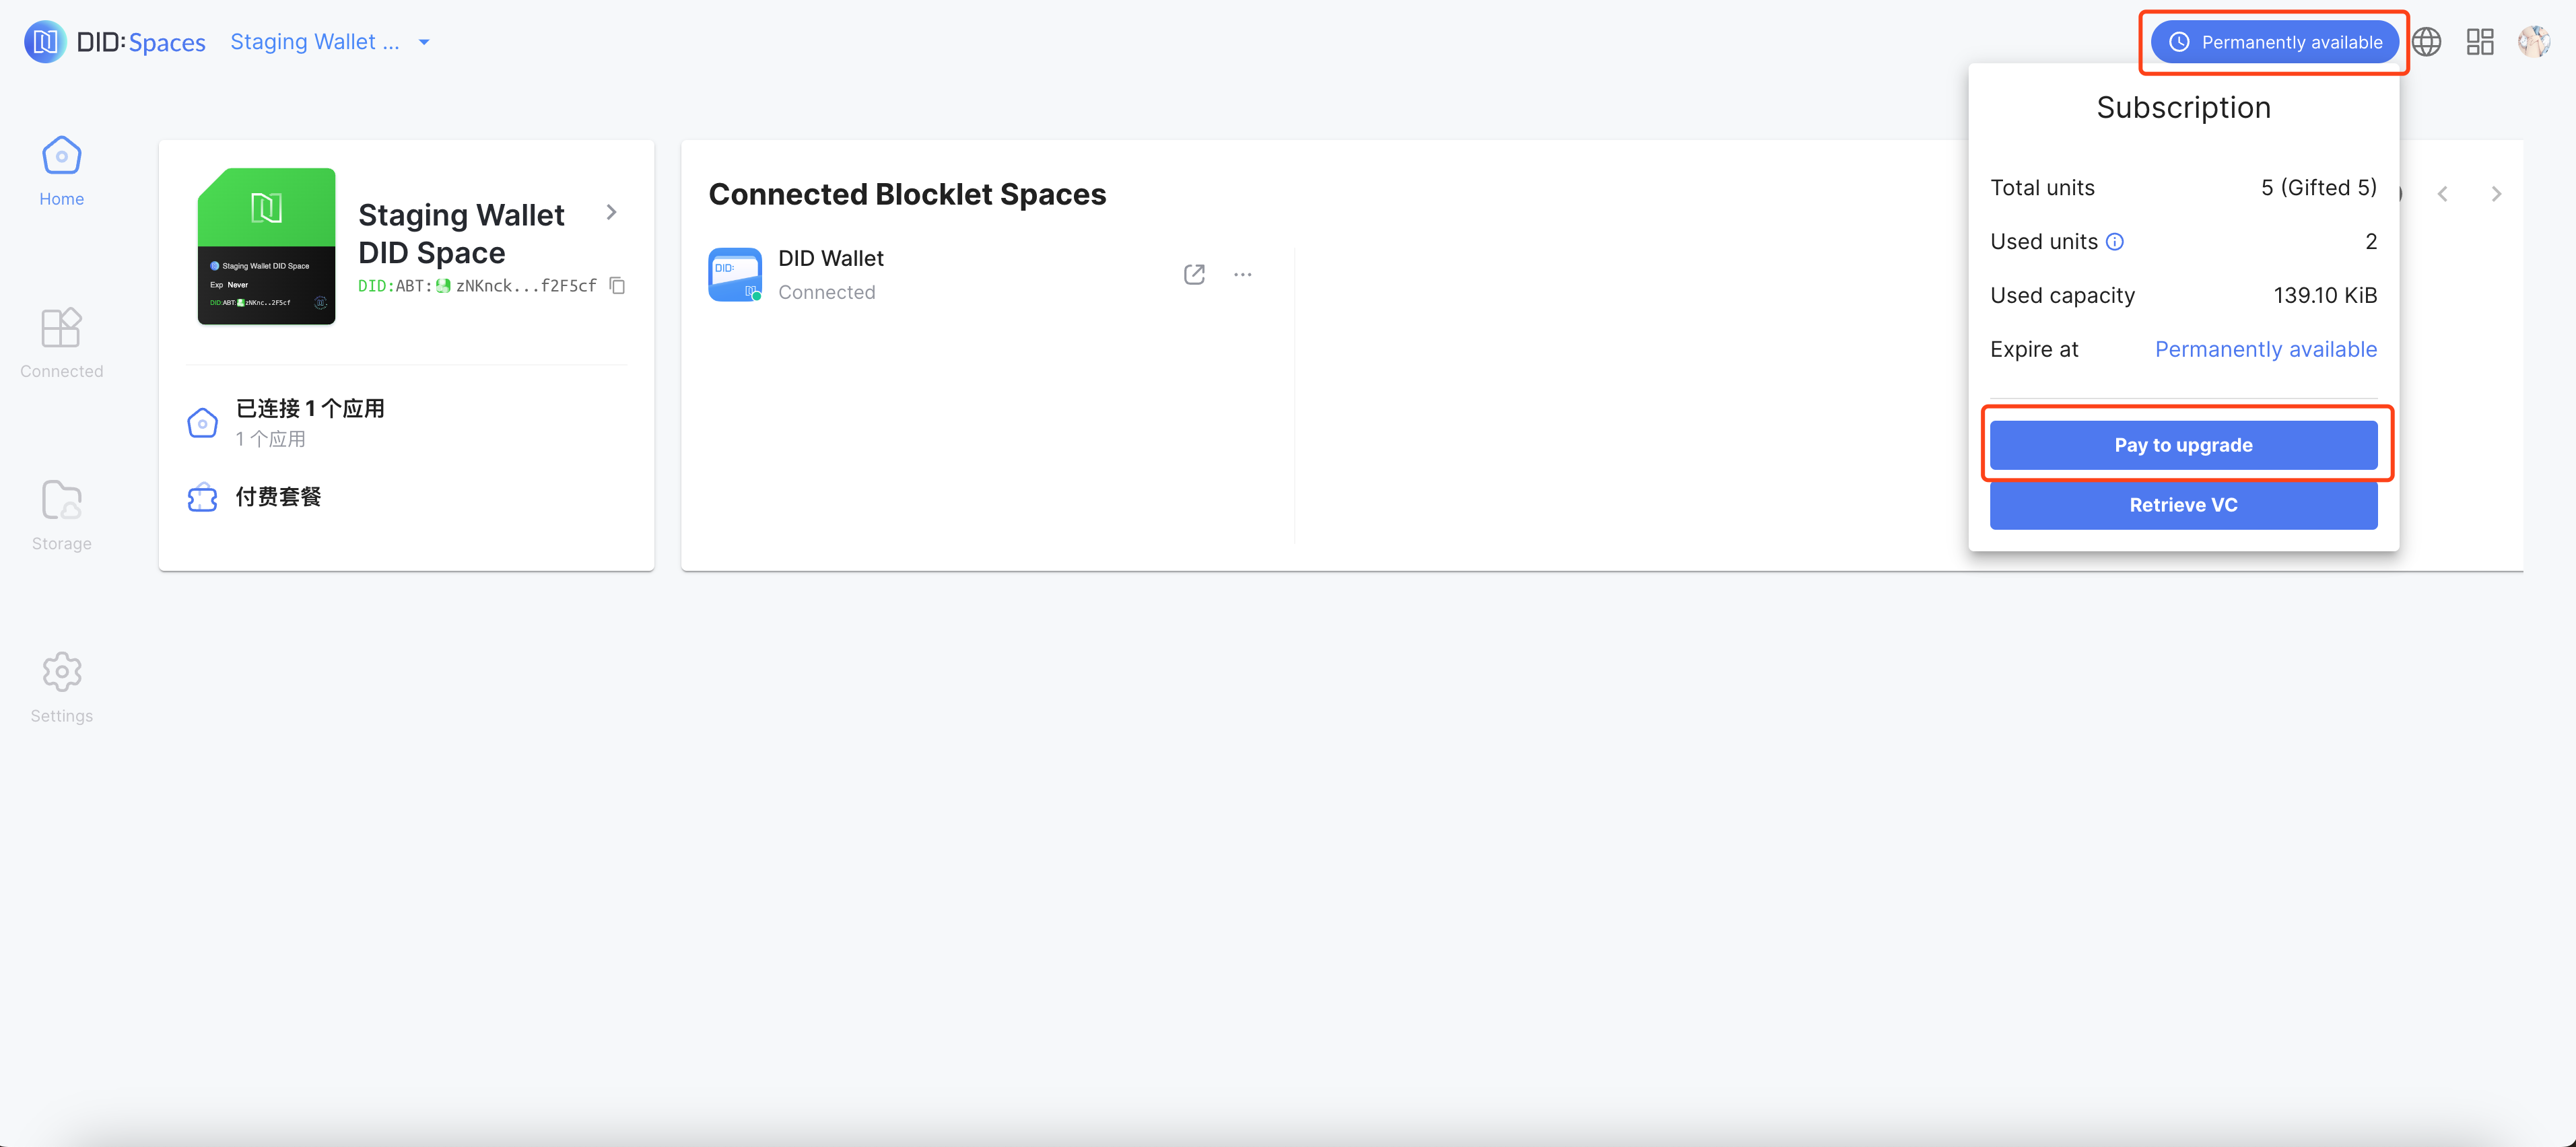Click the Staging Wallet DID Space card thumbnail

coord(266,246)
